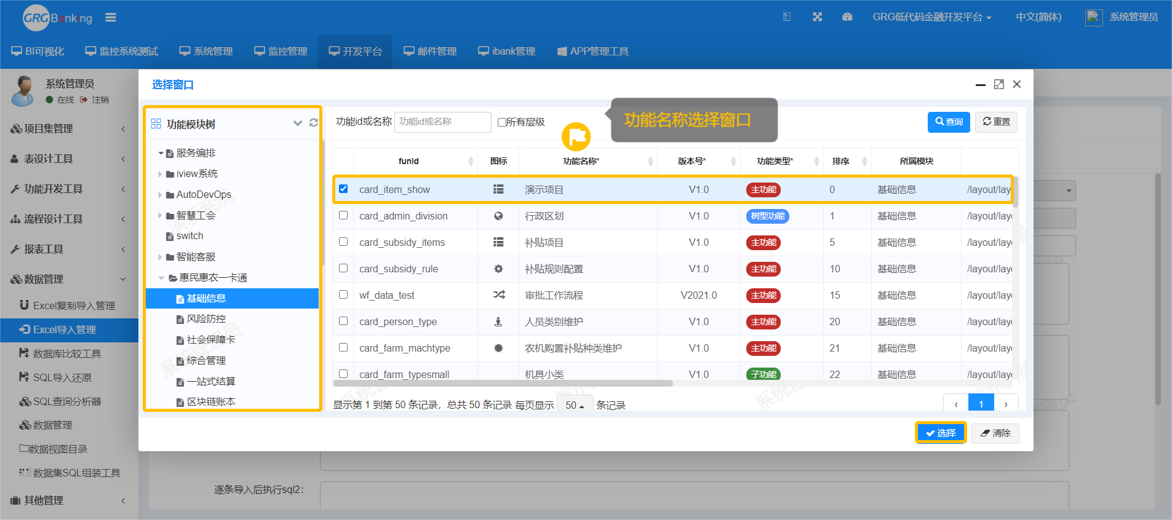Click the list icon in card_item_show row
This screenshot has height=520, width=1172.
pyautogui.click(x=498, y=189)
